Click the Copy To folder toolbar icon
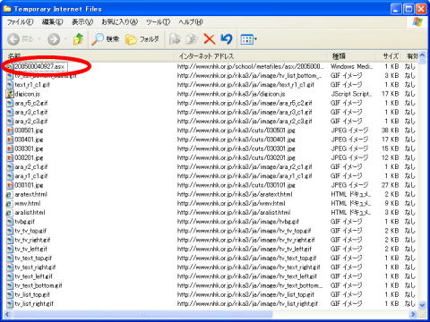This screenshot has width=430, height=322. click(192, 39)
